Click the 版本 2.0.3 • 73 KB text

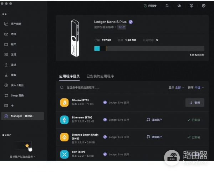[x=83, y=104]
